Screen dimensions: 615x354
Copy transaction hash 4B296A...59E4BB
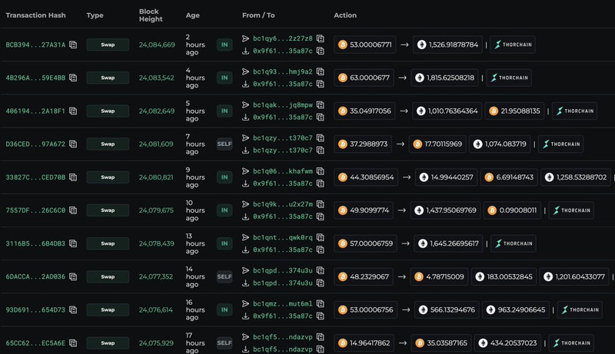73,78
